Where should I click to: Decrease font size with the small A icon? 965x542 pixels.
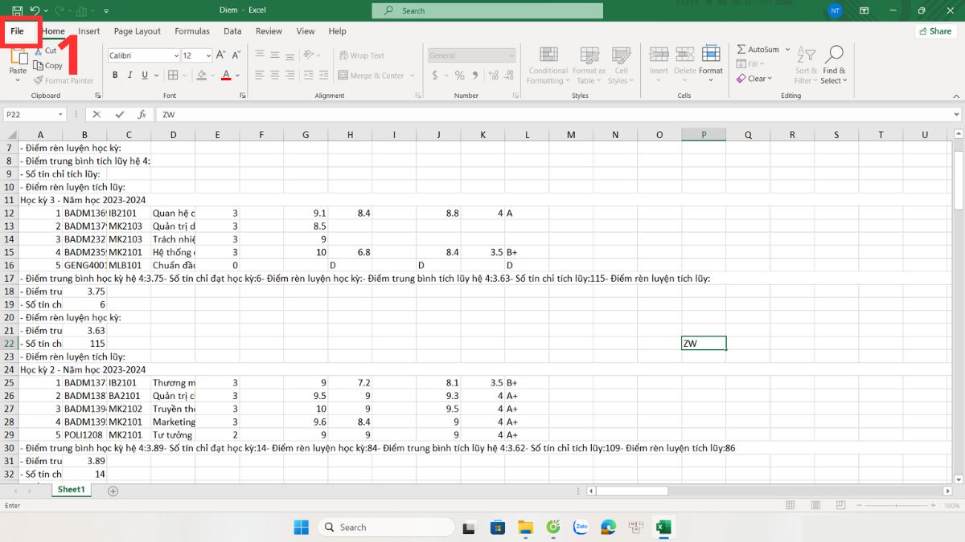pos(236,55)
